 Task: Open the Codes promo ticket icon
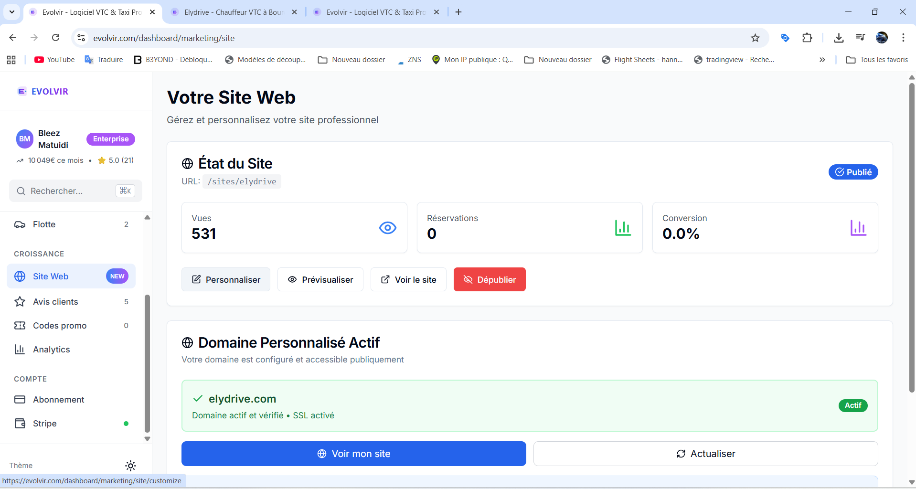[x=20, y=325]
